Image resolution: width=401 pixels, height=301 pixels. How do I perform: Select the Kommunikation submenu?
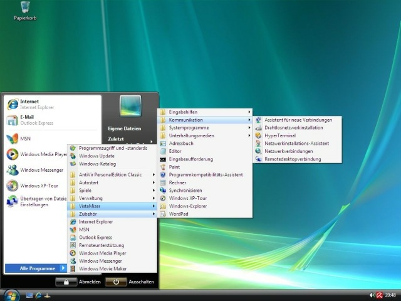pyautogui.click(x=205, y=120)
